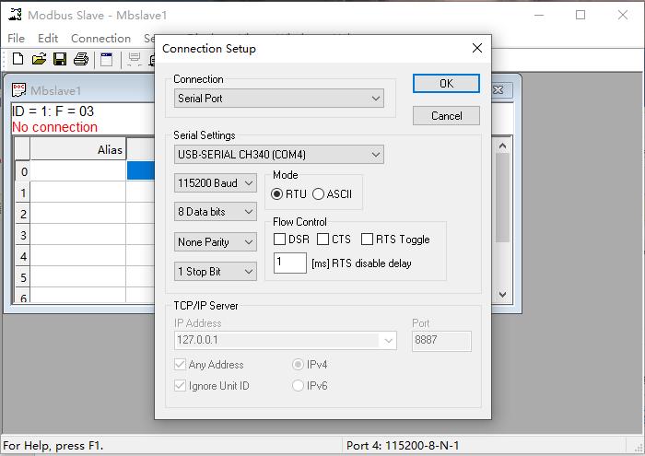Viewport: 645px width, 456px height.
Task: Click the Print toolbar icon
Action: [80, 60]
